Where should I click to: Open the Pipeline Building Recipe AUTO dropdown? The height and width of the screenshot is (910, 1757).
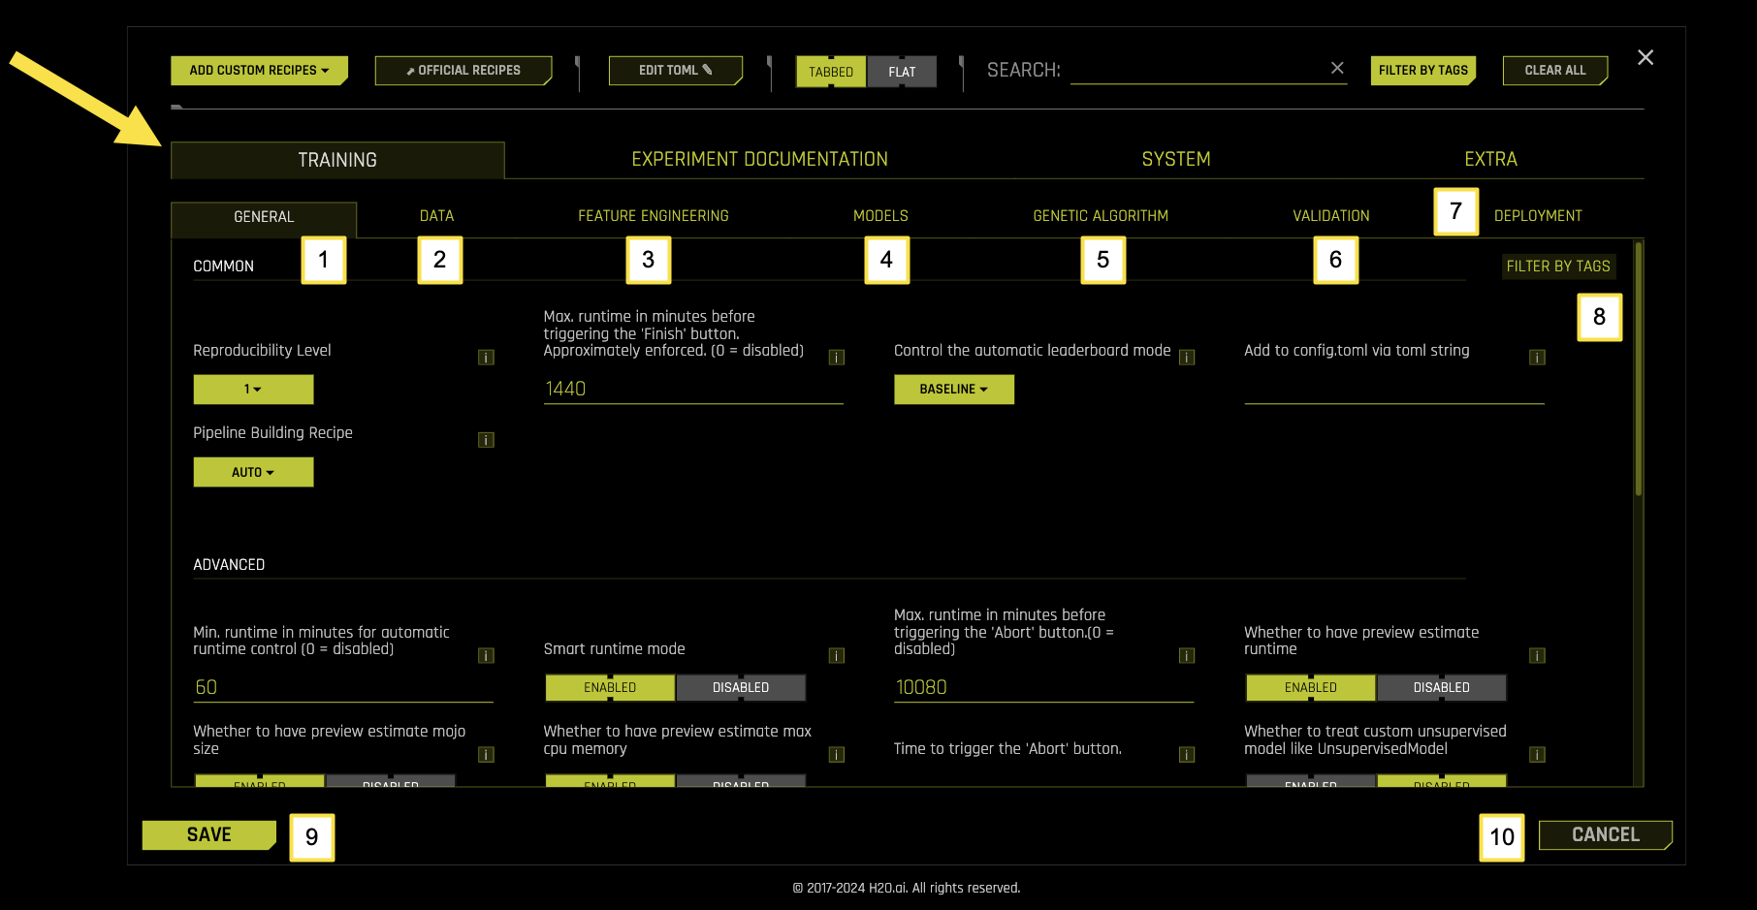point(253,472)
